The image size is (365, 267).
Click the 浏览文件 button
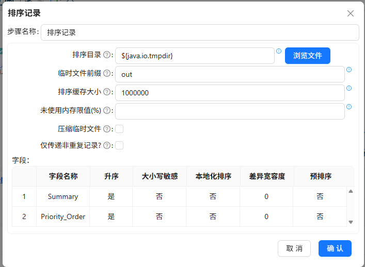[x=308, y=56]
